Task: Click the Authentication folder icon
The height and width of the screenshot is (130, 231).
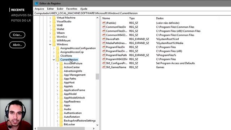Action: [x=61, y=113]
